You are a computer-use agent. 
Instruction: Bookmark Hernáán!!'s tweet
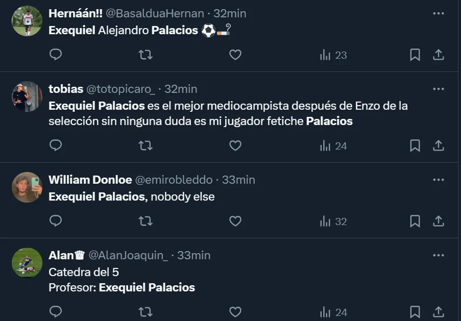[x=415, y=55]
